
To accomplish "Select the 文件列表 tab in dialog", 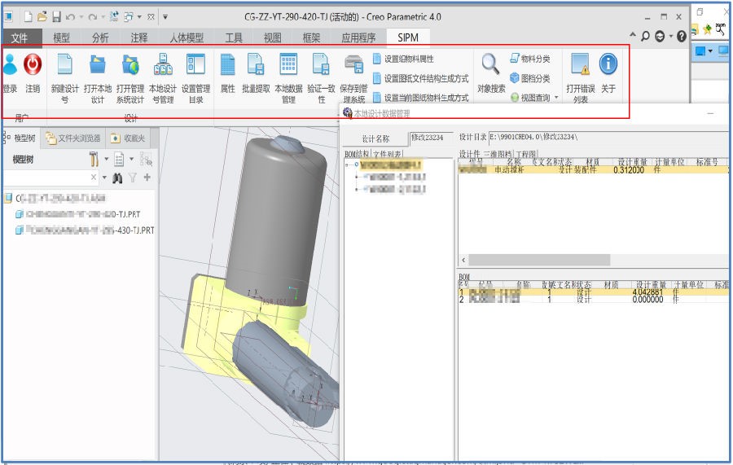I will 388,153.
